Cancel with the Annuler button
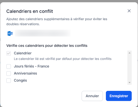 pos(92,96)
